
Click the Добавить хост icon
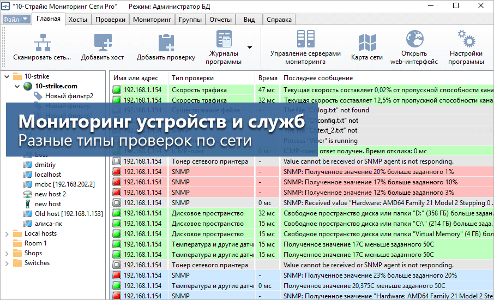click(x=103, y=43)
